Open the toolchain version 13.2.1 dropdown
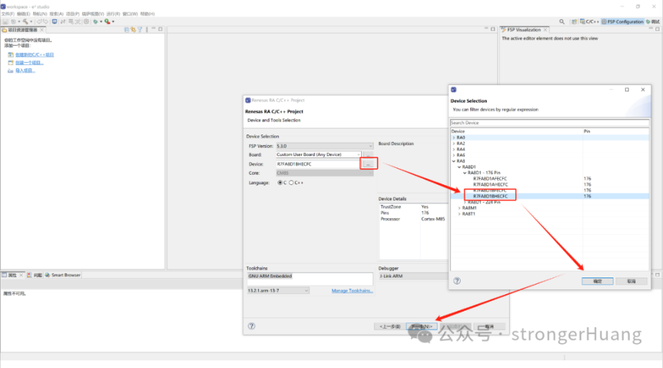663x368 pixels. click(x=278, y=291)
